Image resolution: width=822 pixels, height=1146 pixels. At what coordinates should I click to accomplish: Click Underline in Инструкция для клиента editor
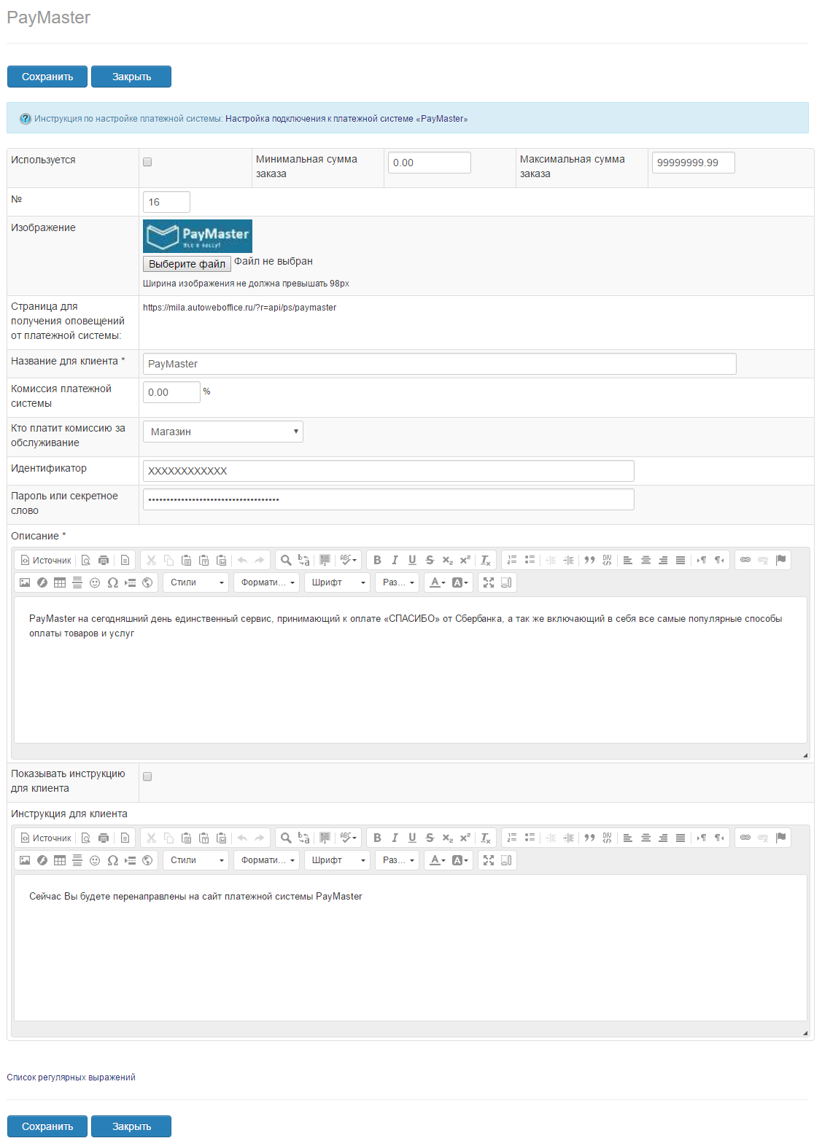pyautogui.click(x=412, y=838)
